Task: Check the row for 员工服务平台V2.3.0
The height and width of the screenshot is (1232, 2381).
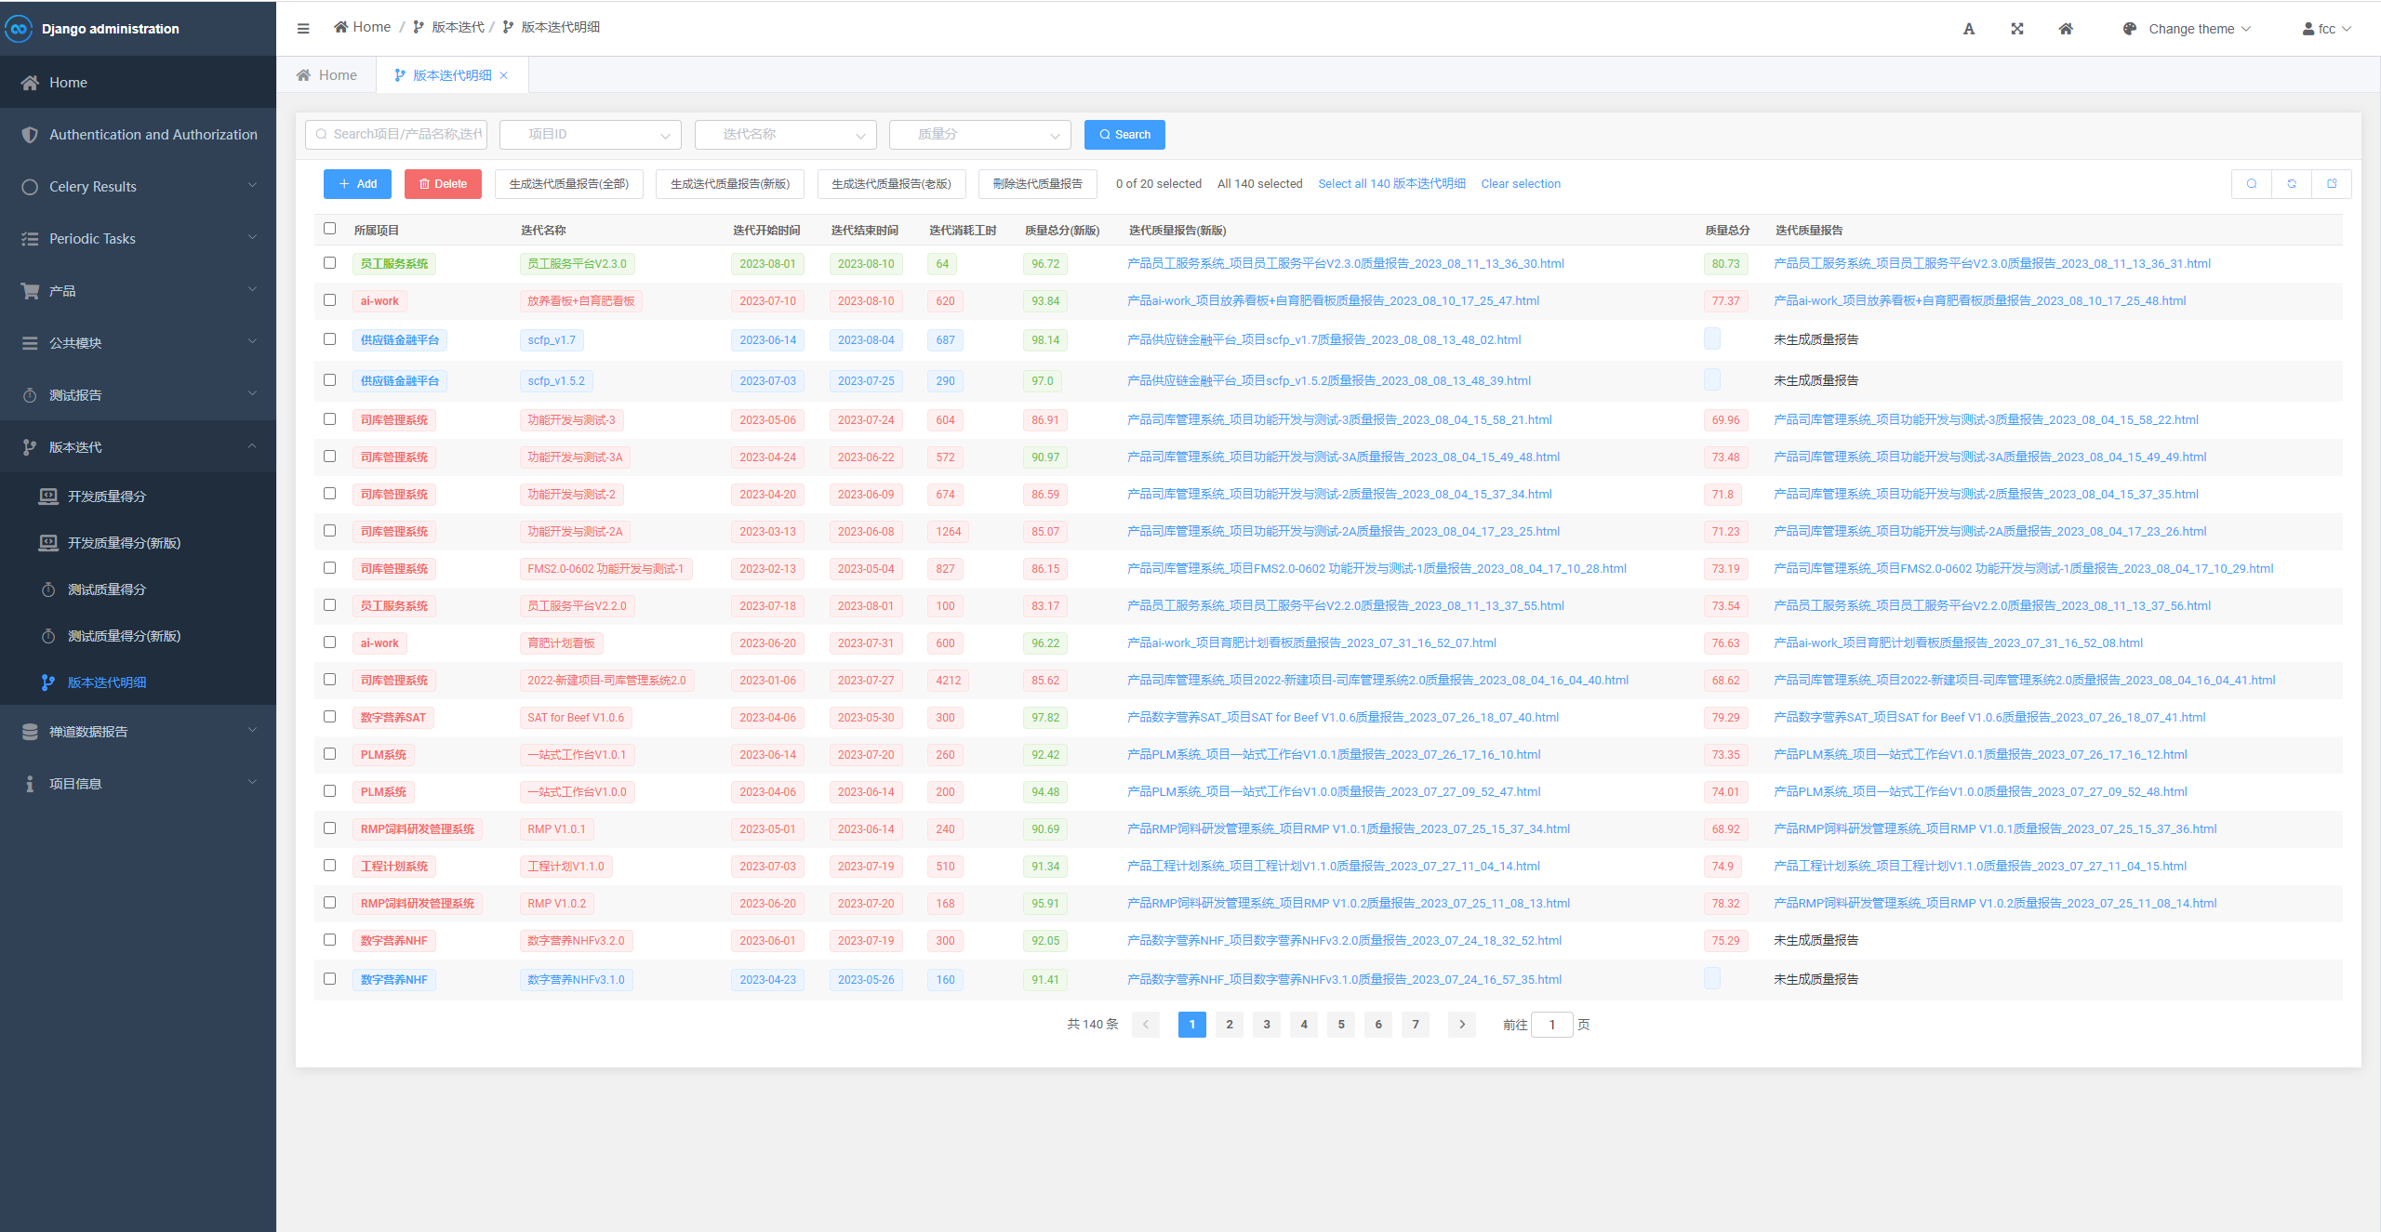Action: [329, 263]
